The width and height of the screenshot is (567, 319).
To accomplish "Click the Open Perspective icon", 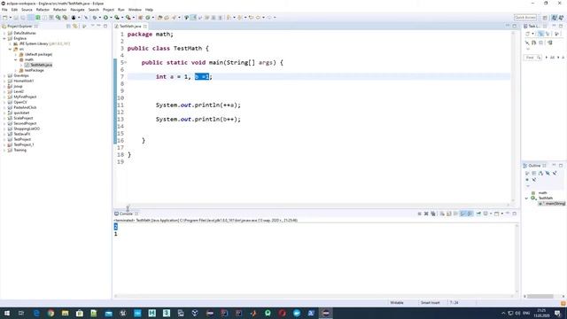I will (x=545, y=18).
